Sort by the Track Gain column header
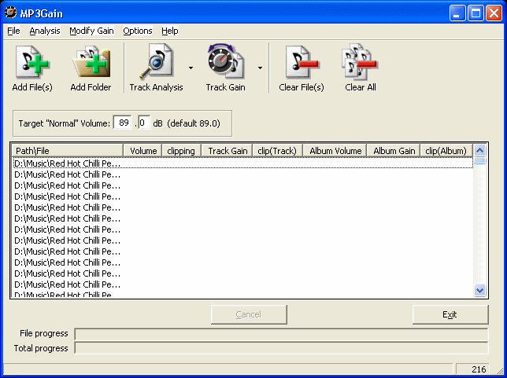Screen dimensions: 507x378 click(x=227, y=151)
